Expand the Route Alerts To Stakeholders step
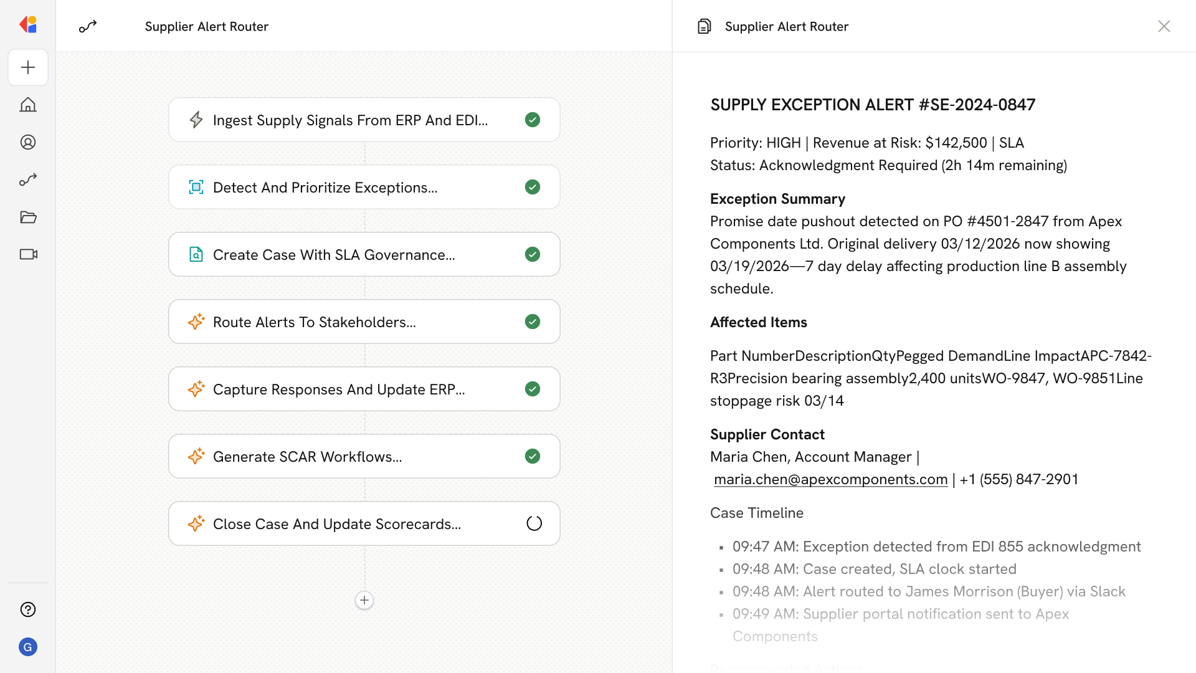The height and width of the screenshot is (673, 1196). point(315,322)
